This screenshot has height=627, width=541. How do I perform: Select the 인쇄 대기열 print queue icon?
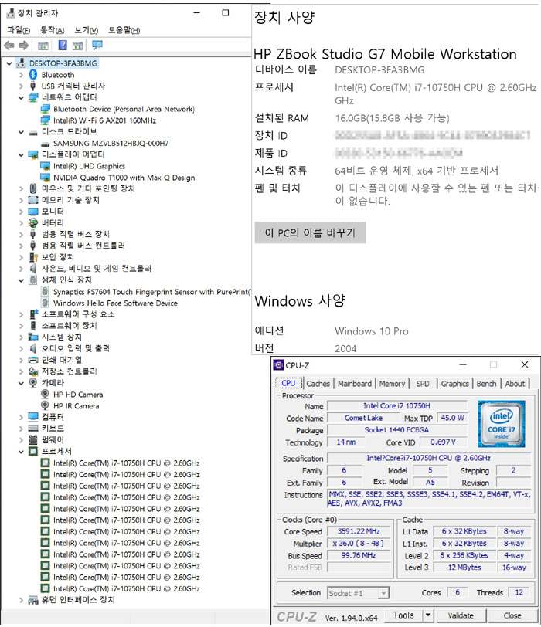(x=33, y=360)
